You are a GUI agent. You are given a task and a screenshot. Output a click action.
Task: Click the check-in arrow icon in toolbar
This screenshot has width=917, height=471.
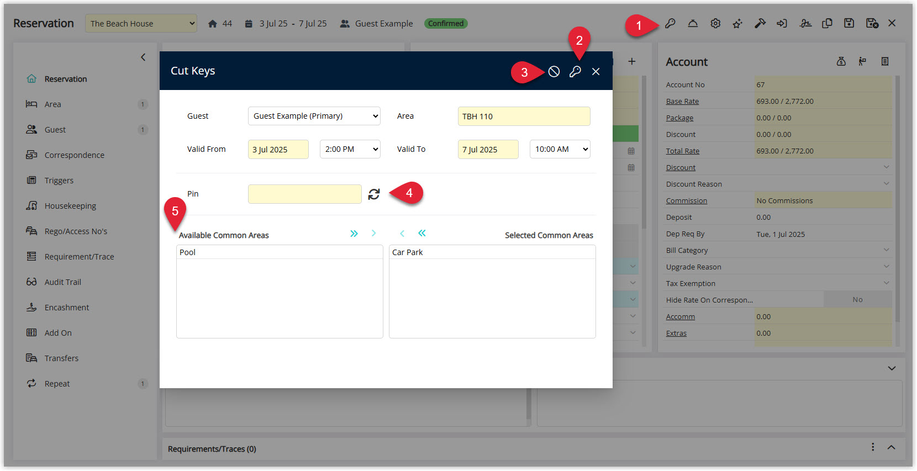coord(782,23)
